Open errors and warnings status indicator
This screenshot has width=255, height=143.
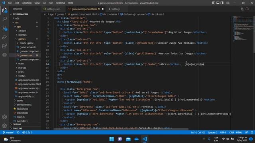[x=27, y=132]
